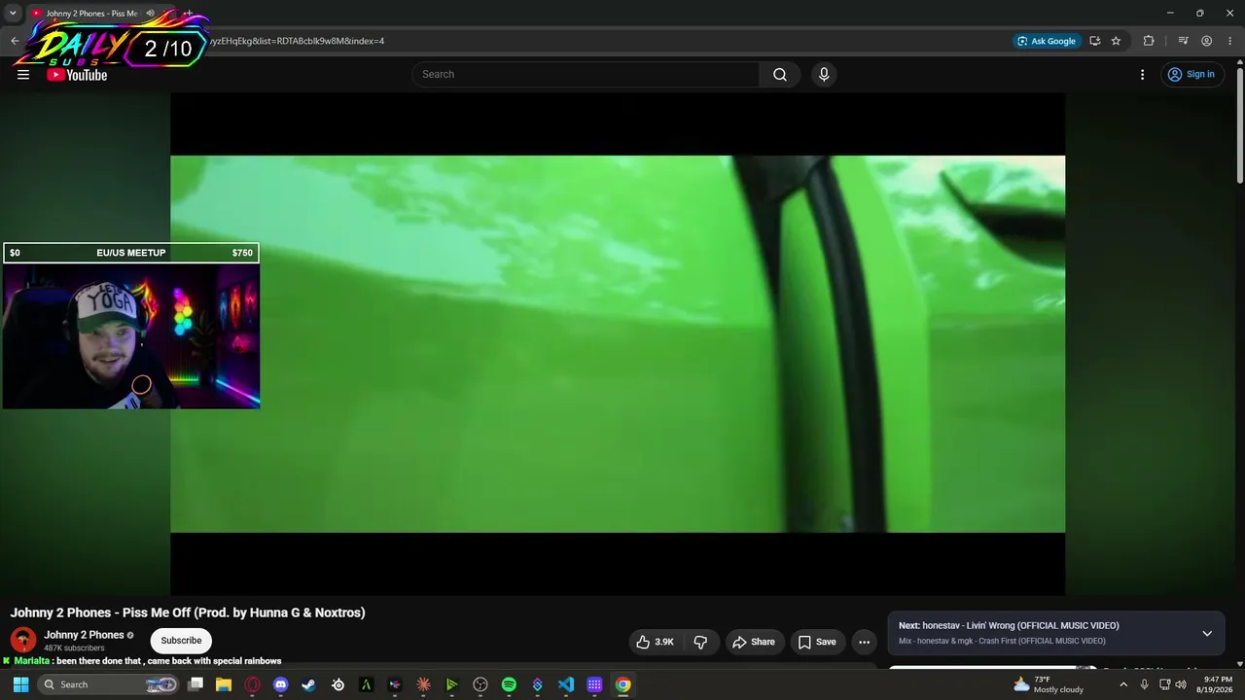Open the Windows Start menu
Viewport: 1245px width, 700px height.
pyautogui.click(x=20, y=684)
